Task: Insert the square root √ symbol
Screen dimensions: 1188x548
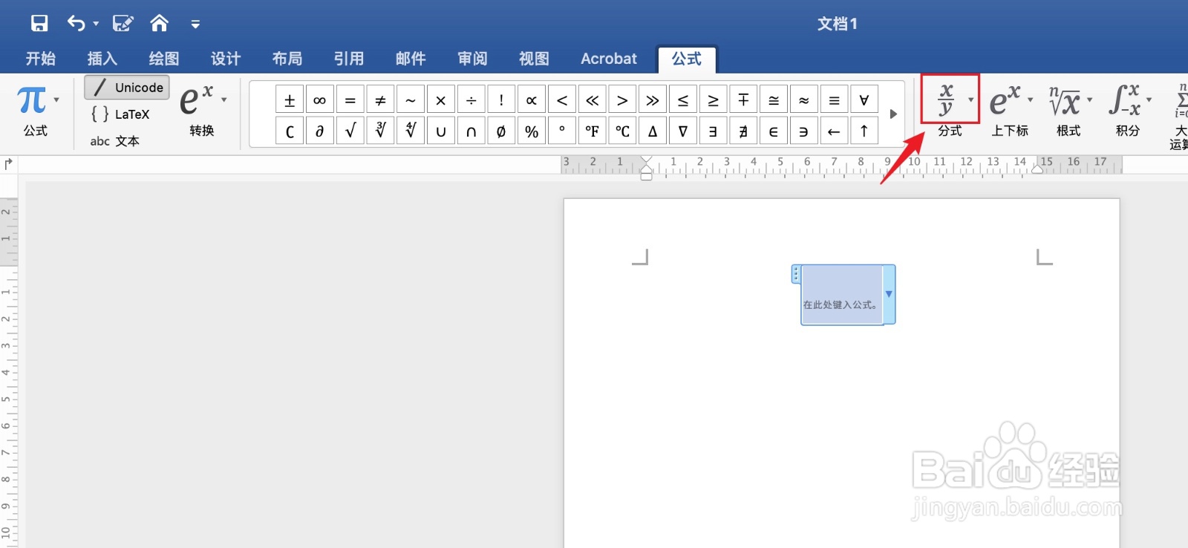Action: point(350,131)
